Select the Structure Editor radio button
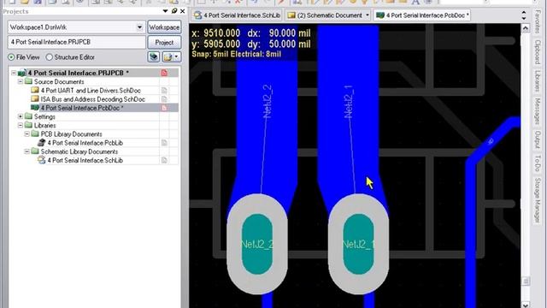The image size is (547, 308). tap(50, 57)
